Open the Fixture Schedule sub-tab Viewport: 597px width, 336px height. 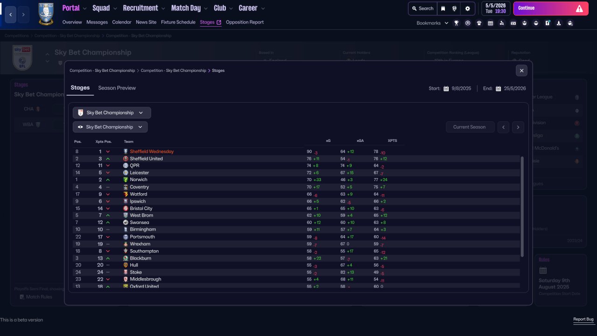tap(178, 22)
